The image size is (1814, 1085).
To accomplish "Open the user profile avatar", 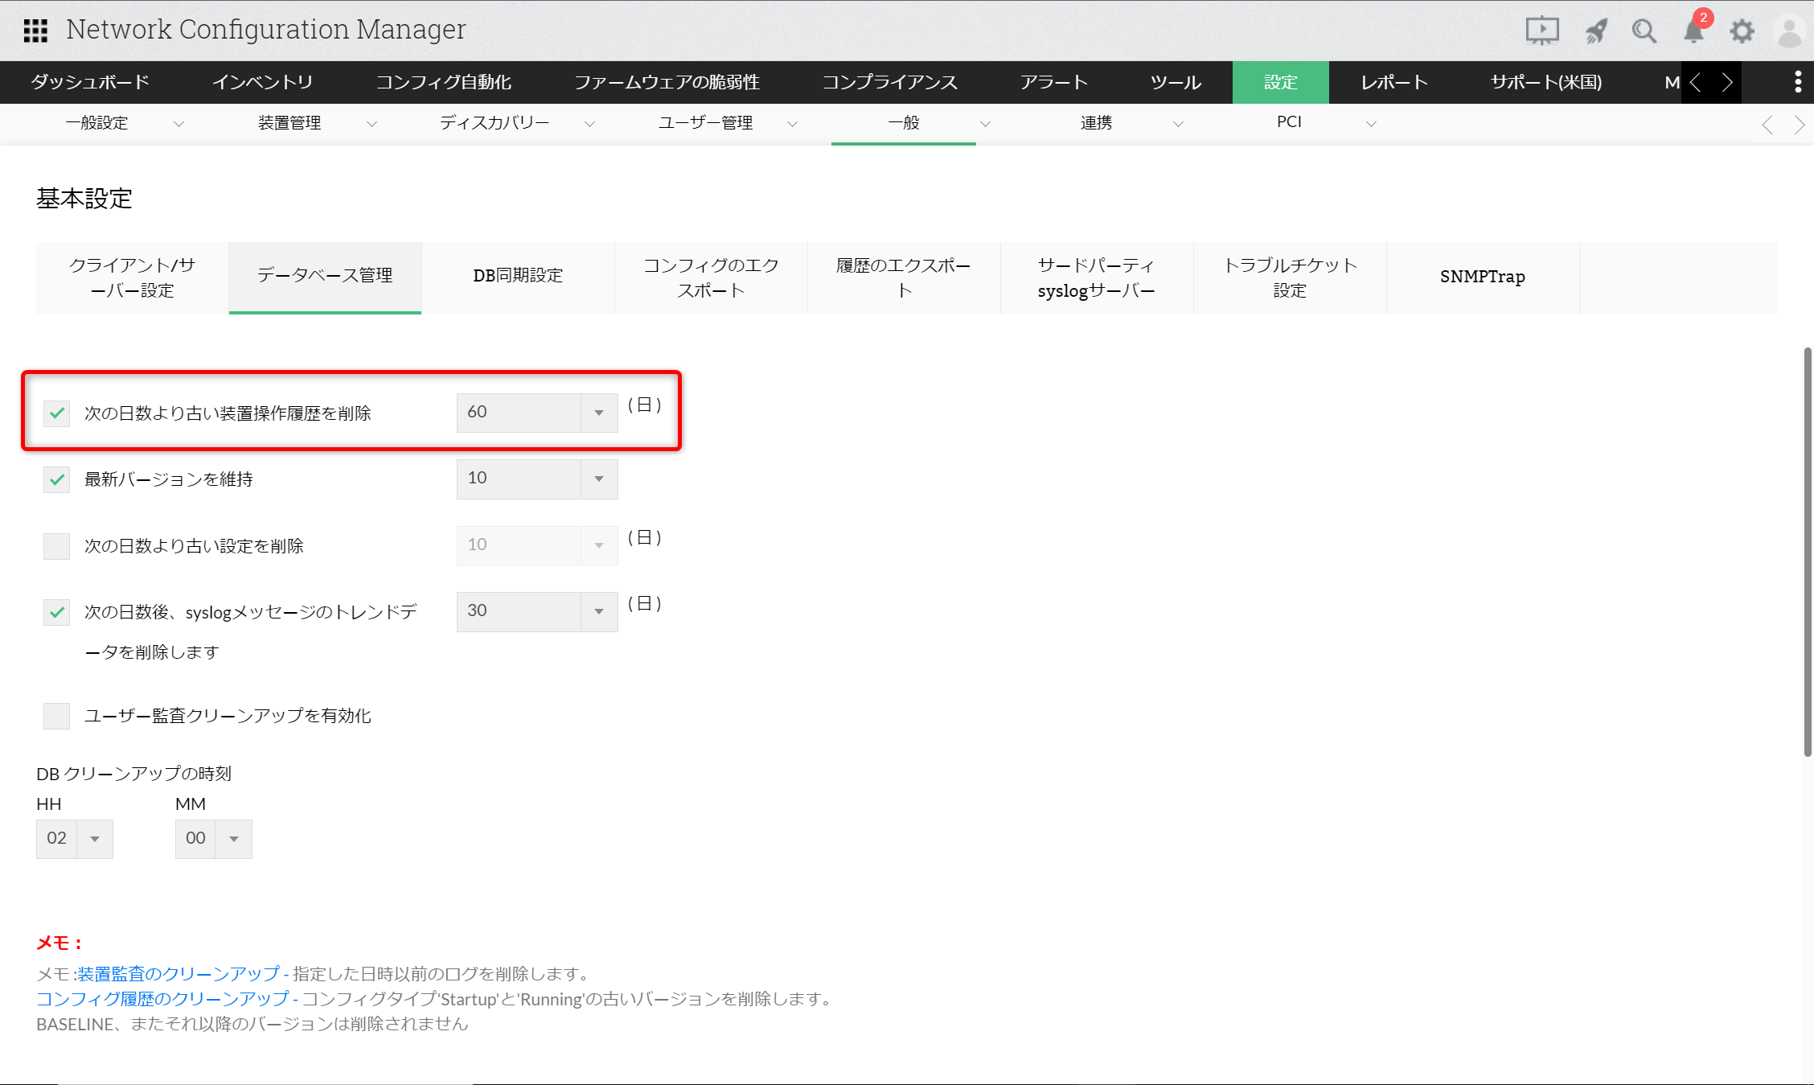I will (1790, 31).
